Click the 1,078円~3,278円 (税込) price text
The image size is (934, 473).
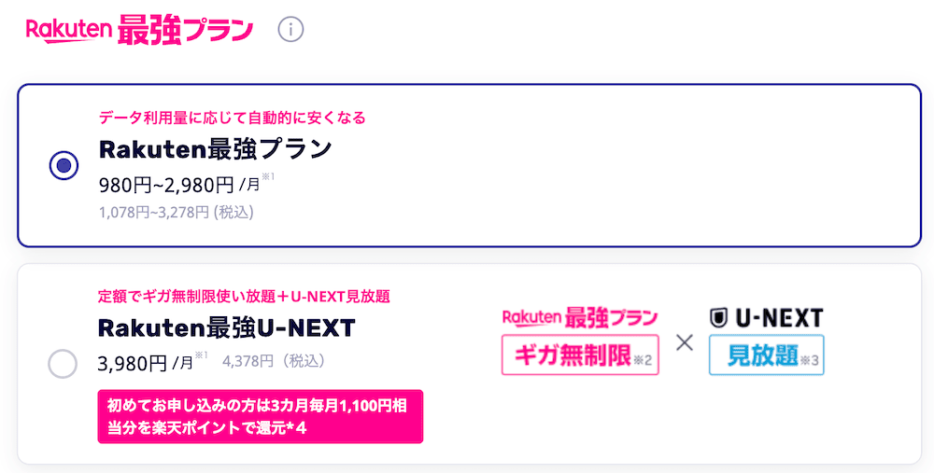point(176,212)
